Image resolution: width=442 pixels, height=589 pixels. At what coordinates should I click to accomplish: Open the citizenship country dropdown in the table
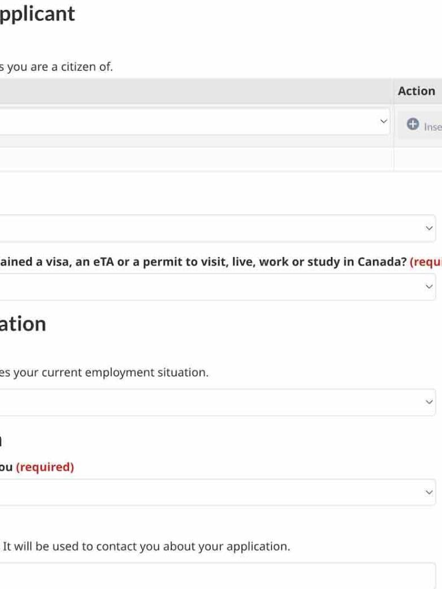pyautogui.click(x=192, y=122)
